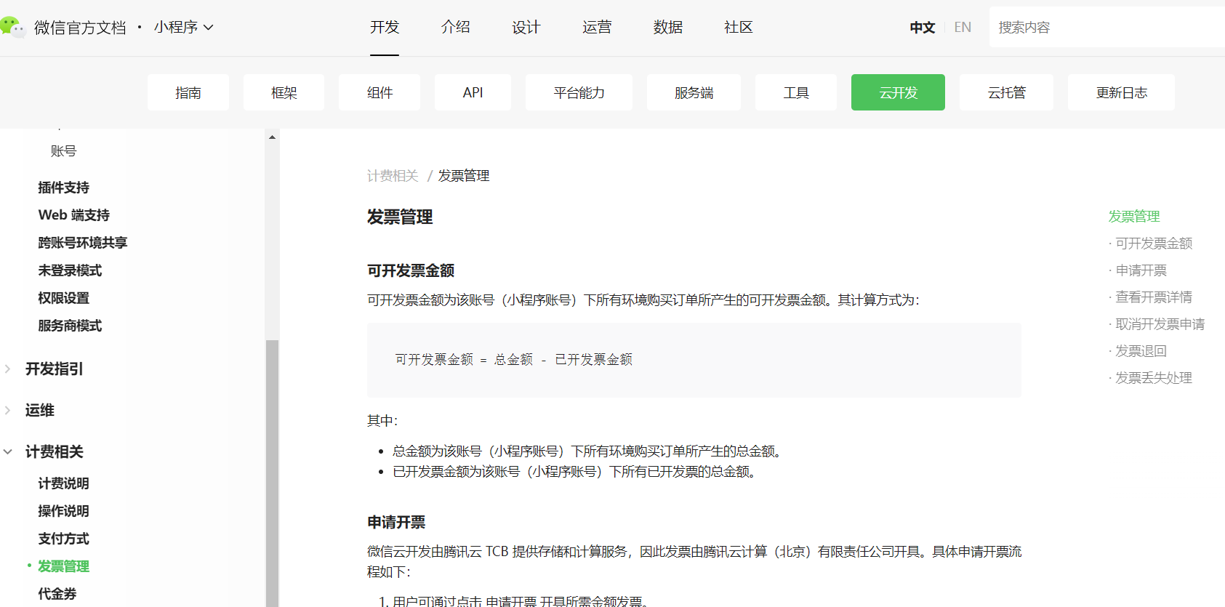1225x607 pixels.
Task: Switch language to EN
Action: (963, 27)
